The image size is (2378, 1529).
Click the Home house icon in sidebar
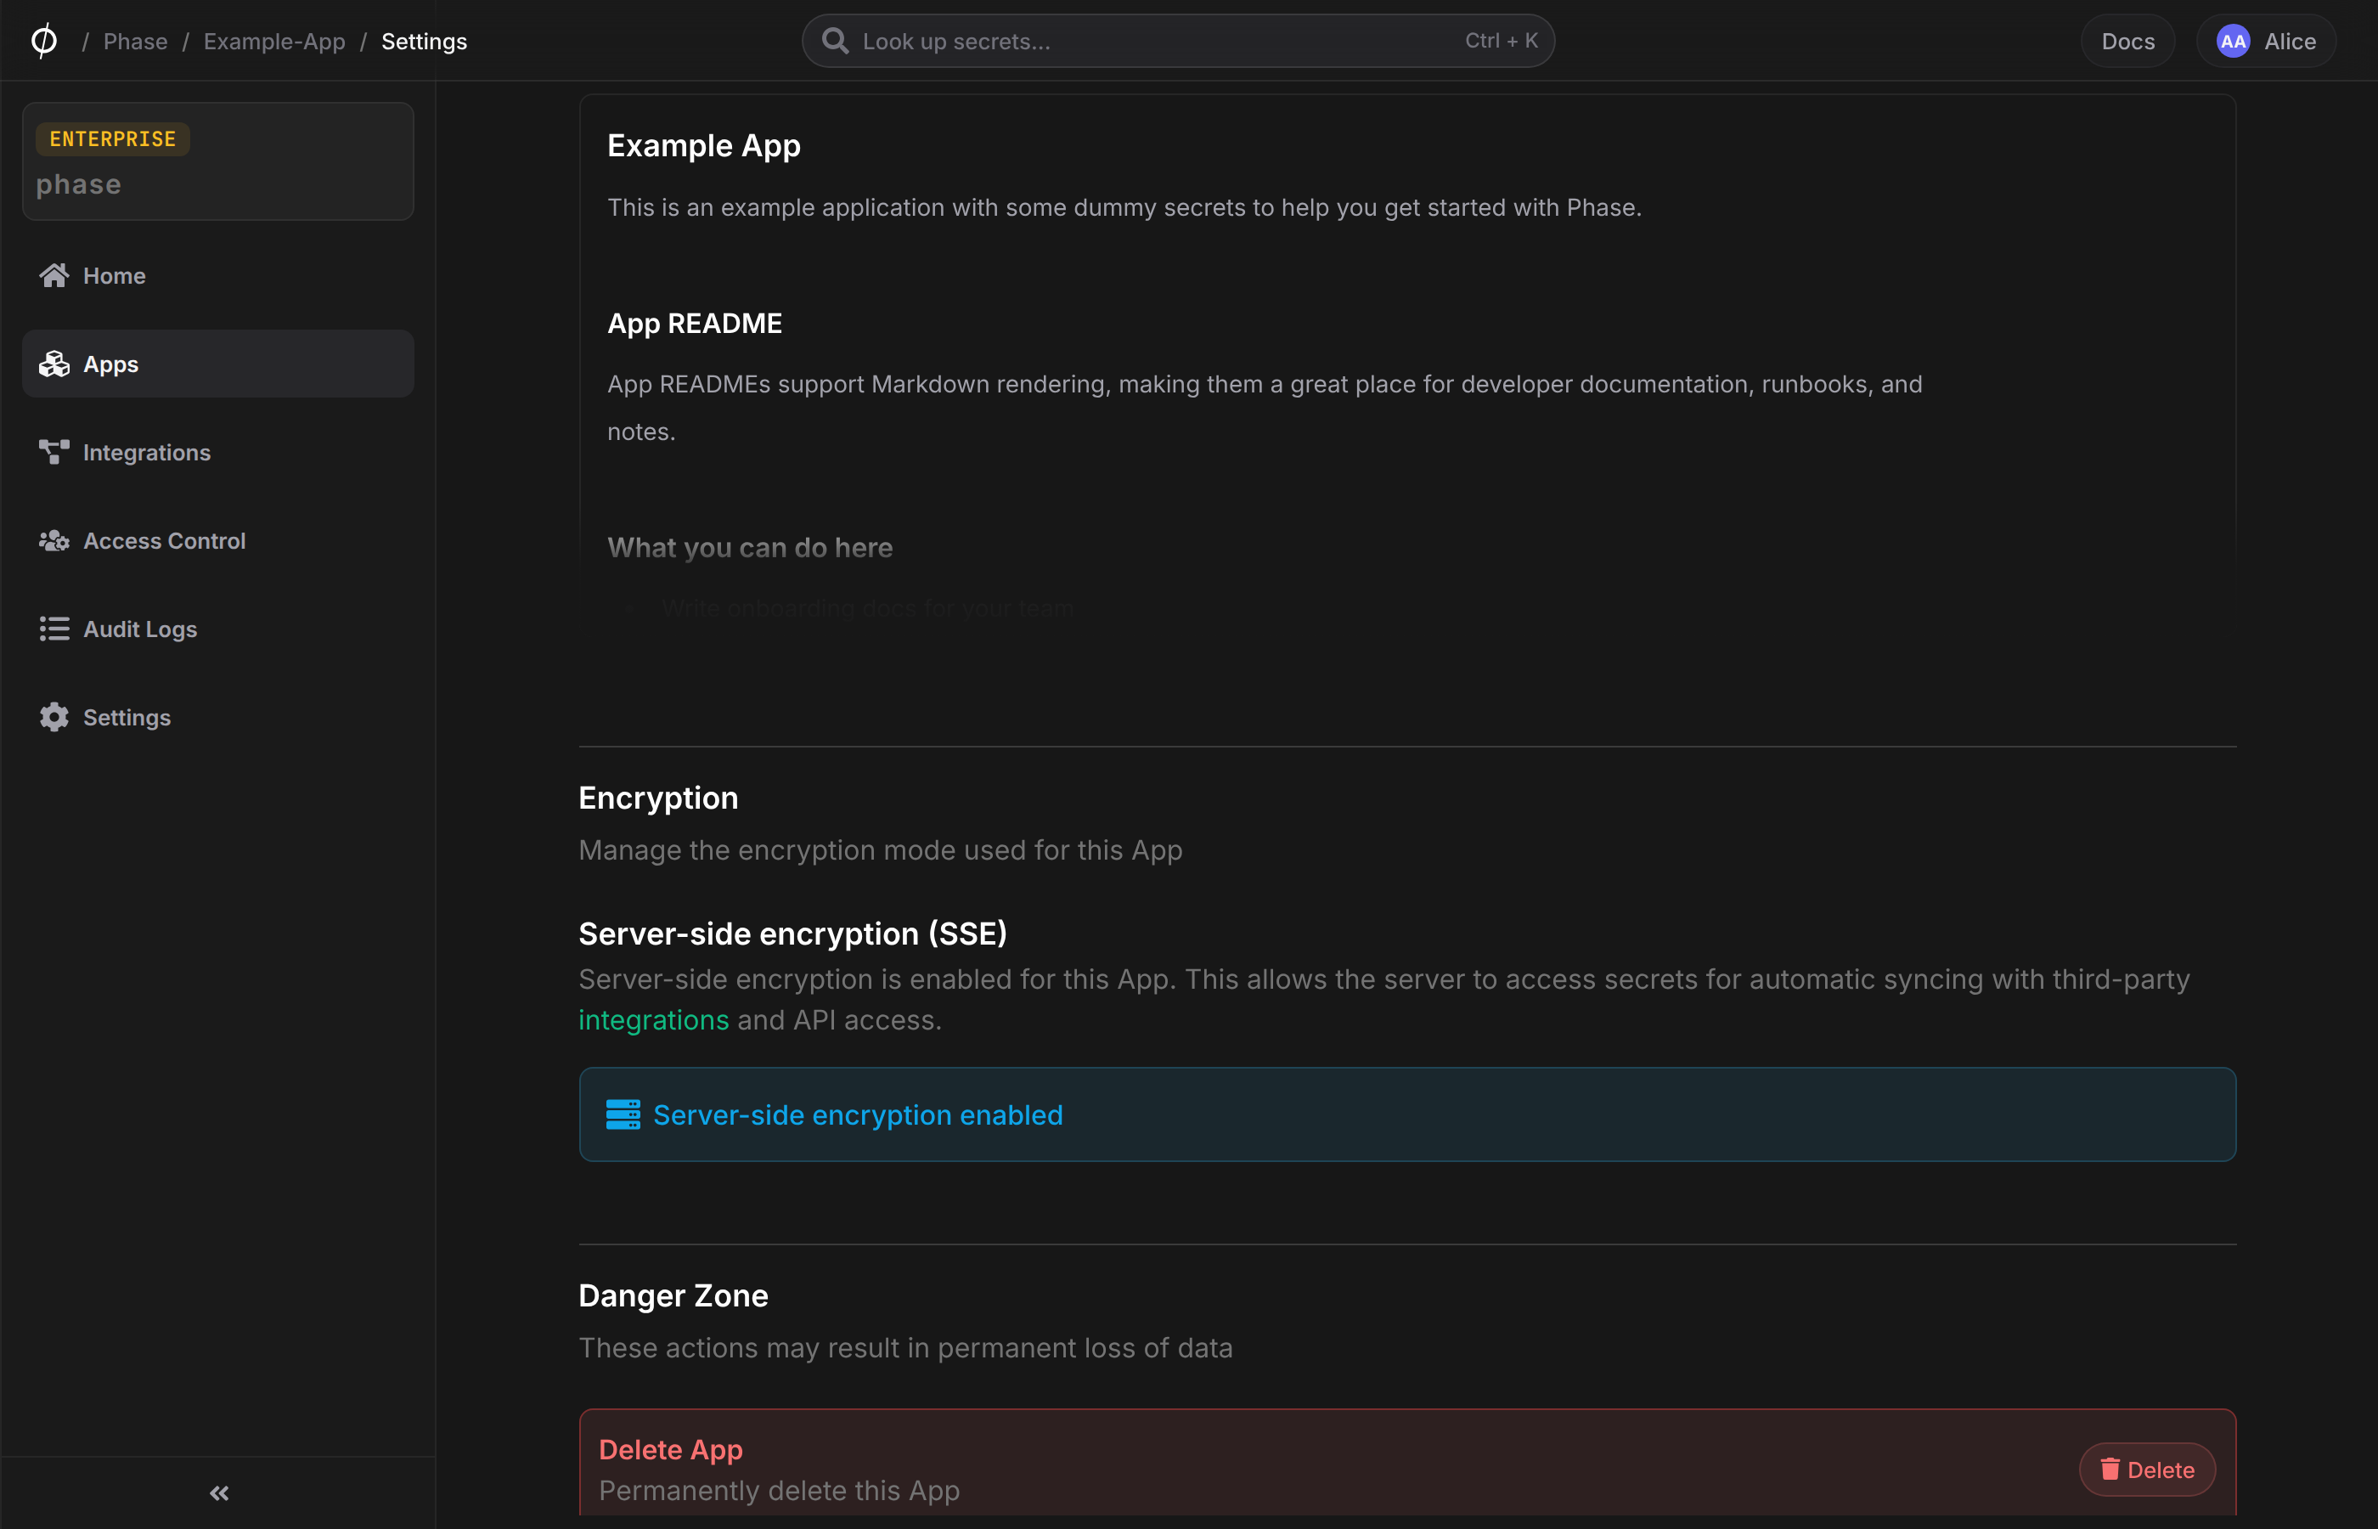tap(54, 275)
